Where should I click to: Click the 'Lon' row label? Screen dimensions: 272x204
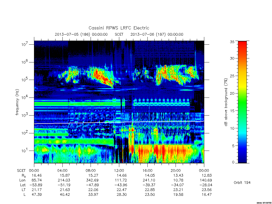(22, 180)
